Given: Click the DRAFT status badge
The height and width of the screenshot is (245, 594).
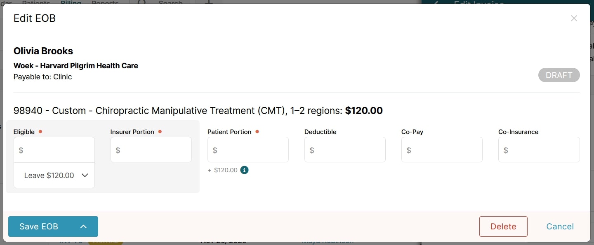Looking at the screenshot, I should [x=559, y=75].
